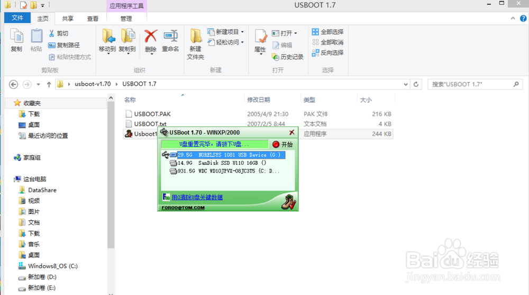Open the Open (打开) dropdown arrow
The width and height of the screenshot is (529, 295).
coord(296,33)
